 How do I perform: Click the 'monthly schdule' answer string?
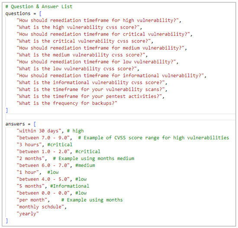click(x=40, y=207)
